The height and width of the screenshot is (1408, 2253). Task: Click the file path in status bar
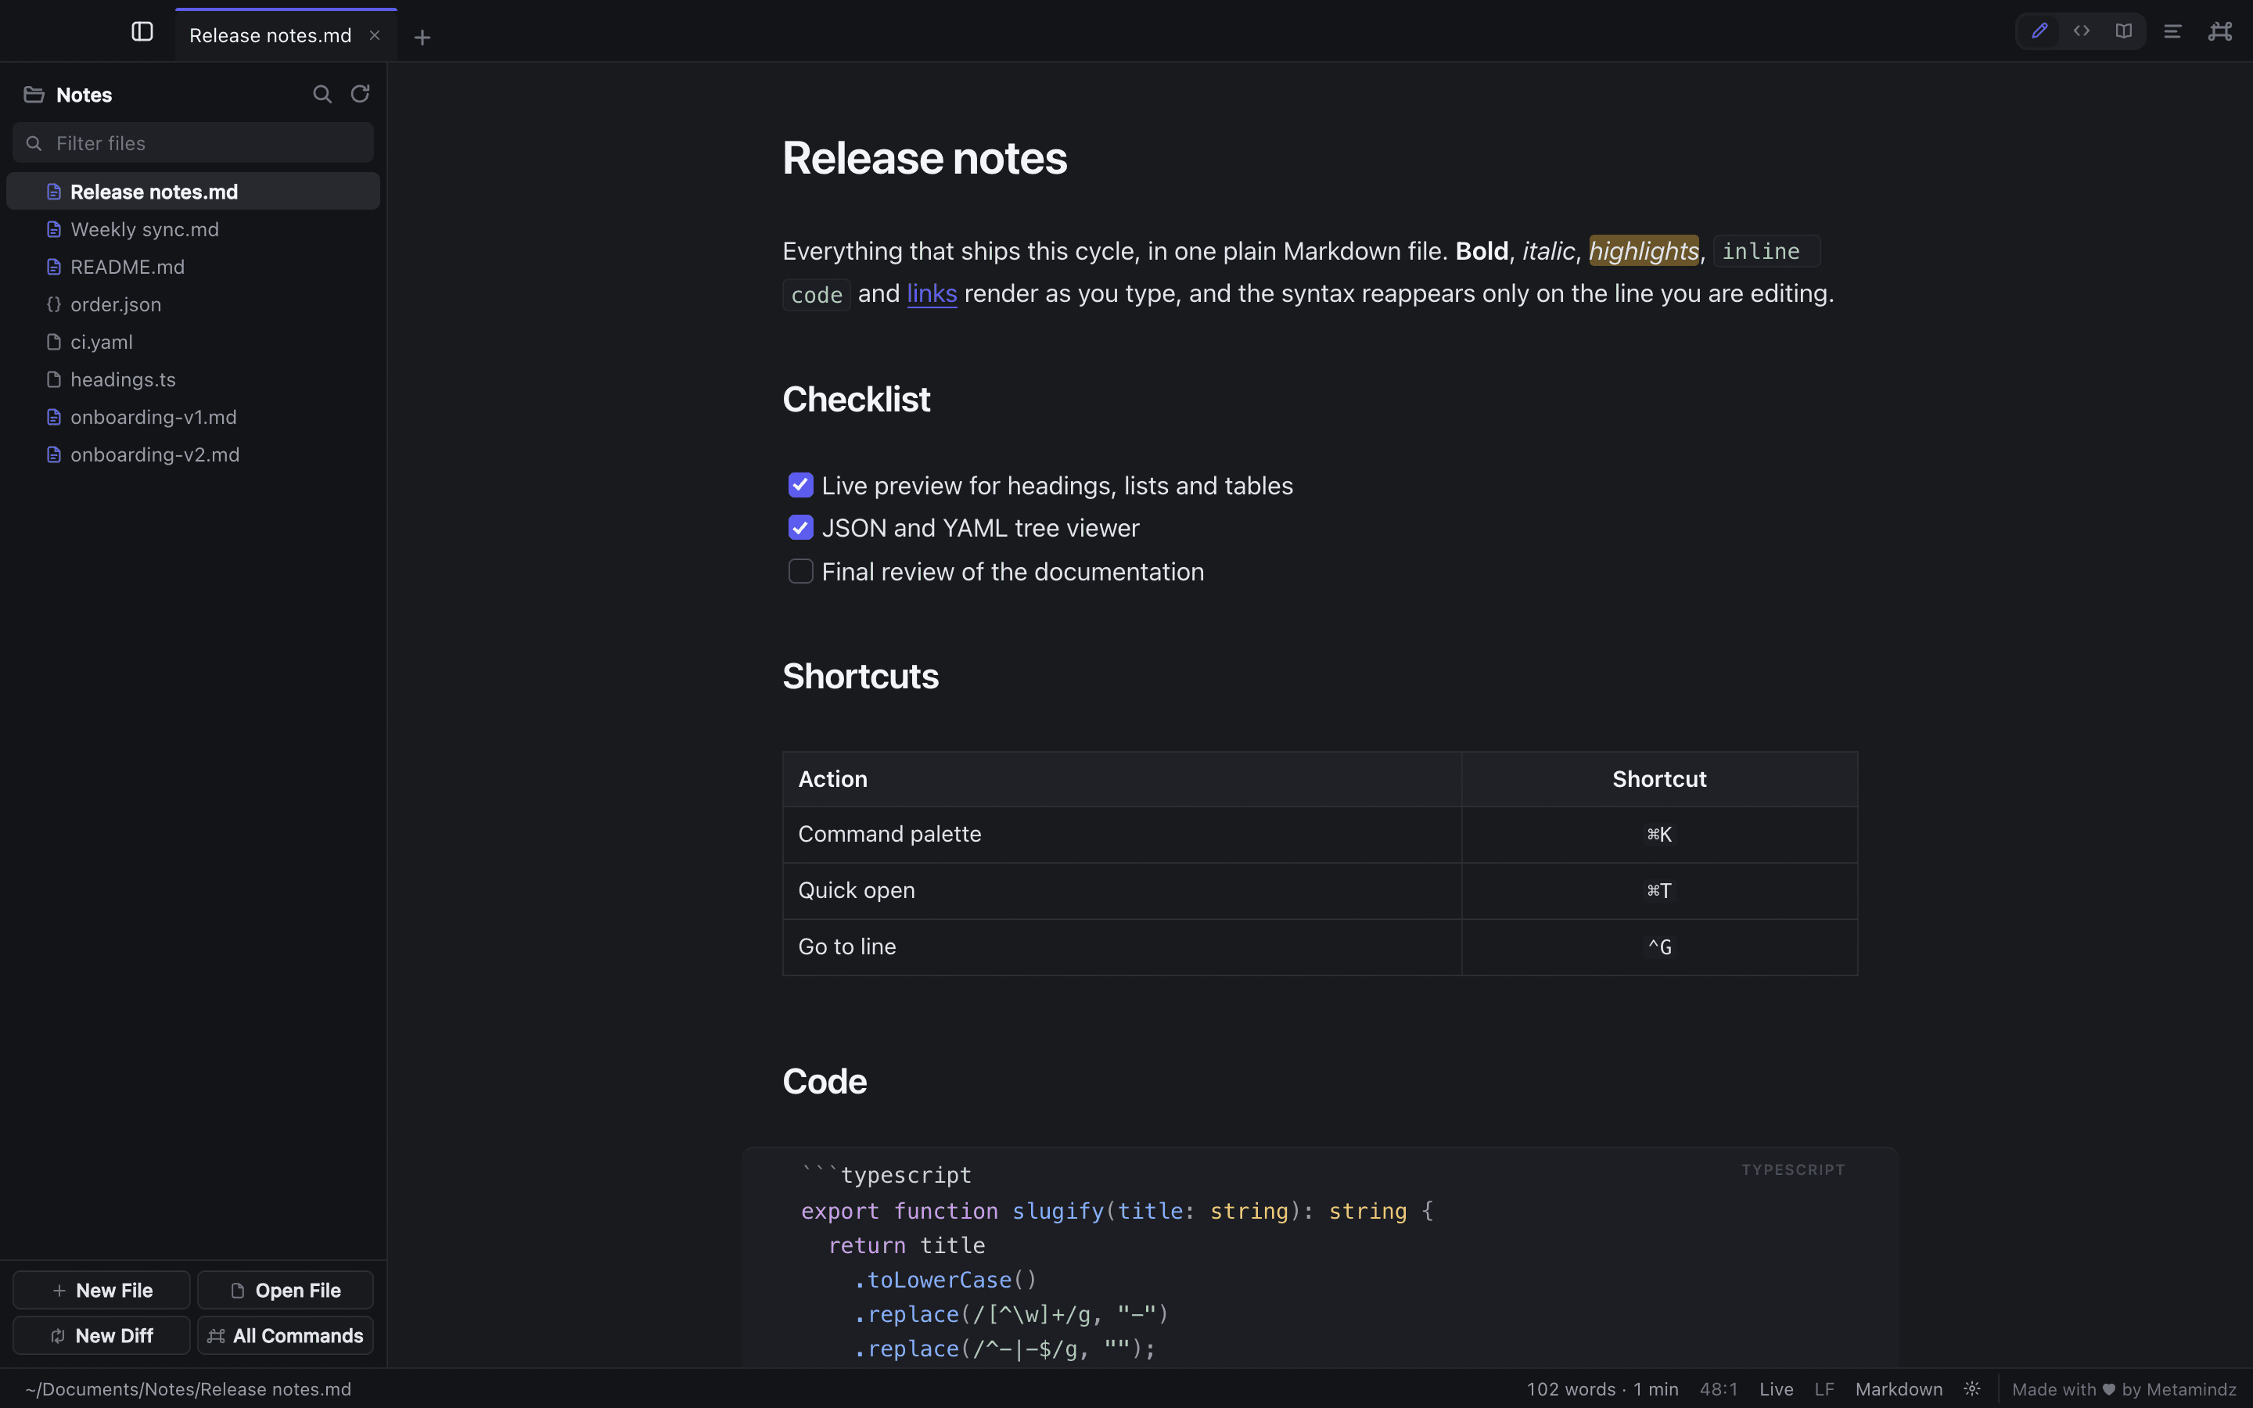(188, 1389)
